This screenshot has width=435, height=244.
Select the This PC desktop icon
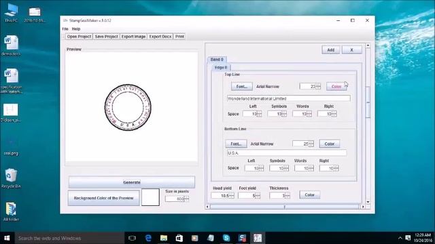[x=11, y=13]
